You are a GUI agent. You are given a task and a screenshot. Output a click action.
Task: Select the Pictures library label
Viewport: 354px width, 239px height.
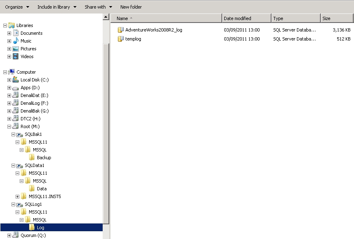pos(28,49)
